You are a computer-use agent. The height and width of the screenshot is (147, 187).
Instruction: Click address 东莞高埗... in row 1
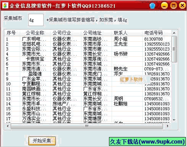[x=95, y=39]
